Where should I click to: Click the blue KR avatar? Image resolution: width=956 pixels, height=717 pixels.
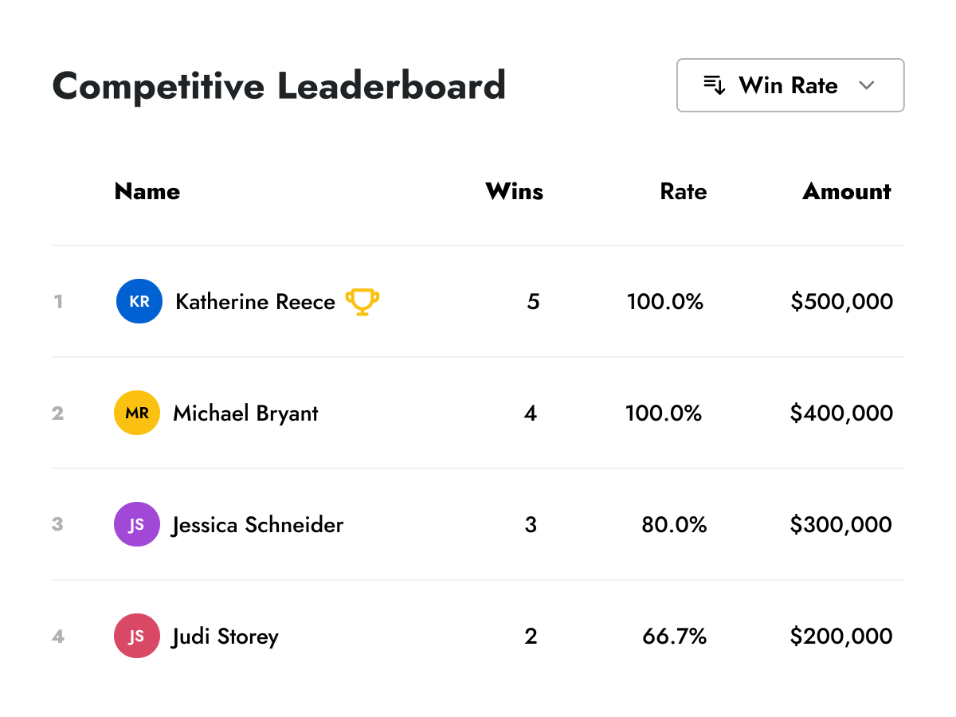coord(139,302)
